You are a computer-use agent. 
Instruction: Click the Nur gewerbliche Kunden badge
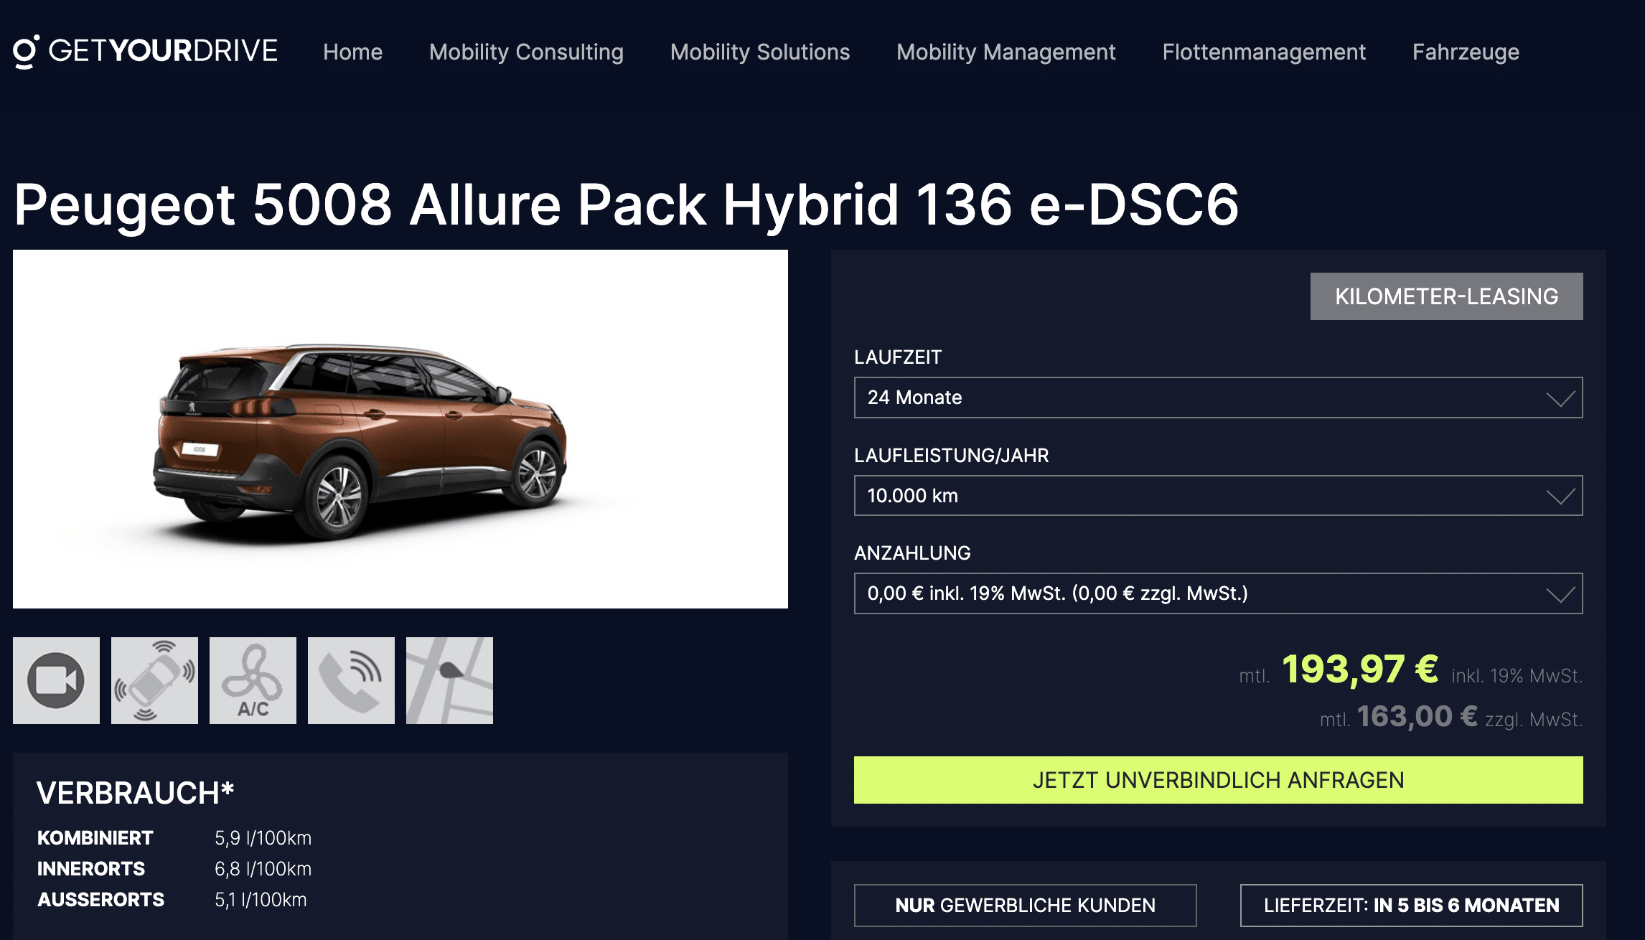pyautogui.click(x=1025, y=906)
